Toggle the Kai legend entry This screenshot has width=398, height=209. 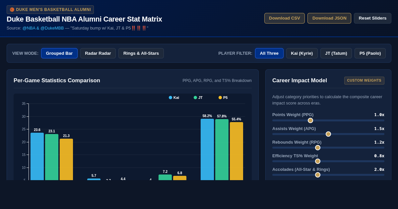coord(174,98)
